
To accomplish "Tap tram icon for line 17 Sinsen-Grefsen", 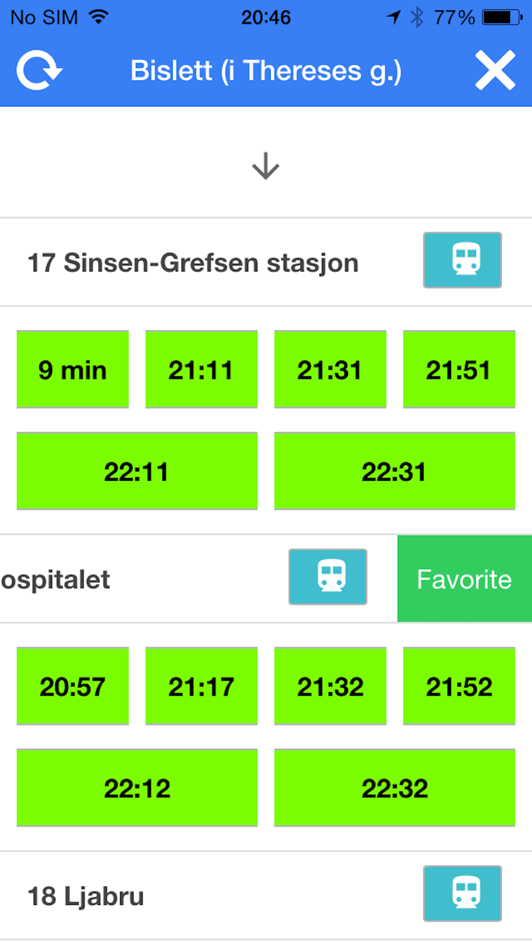I will 462,260.
